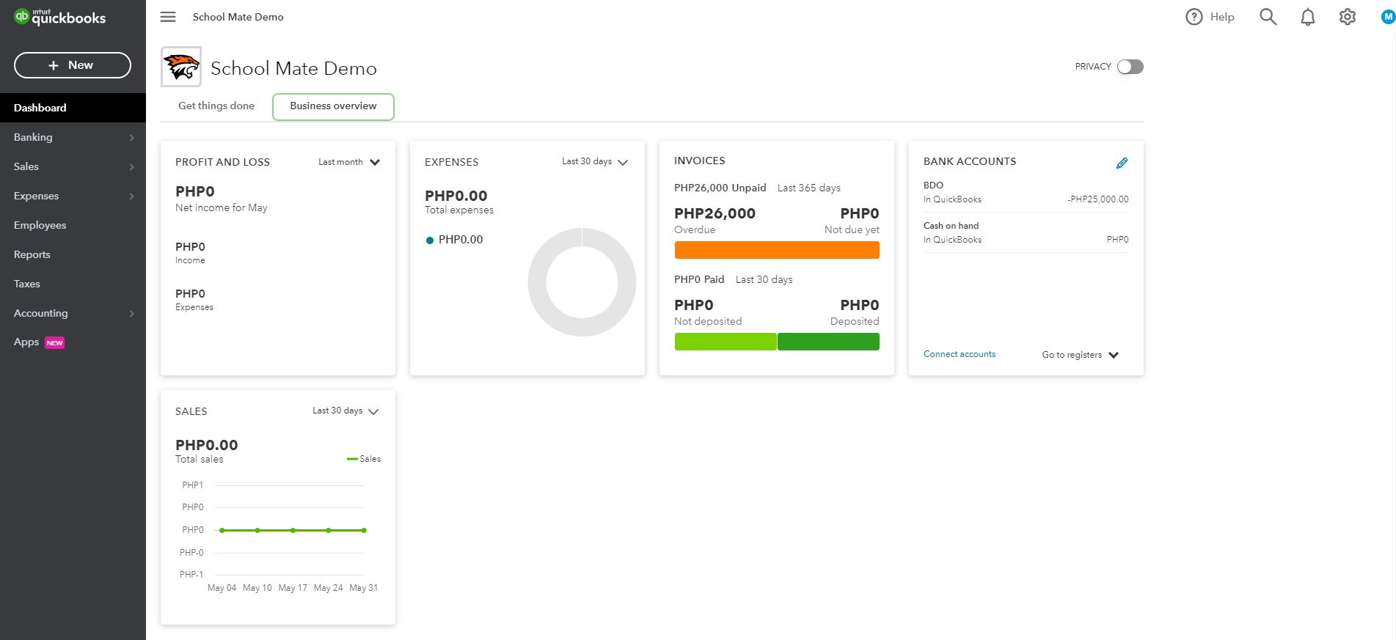Open the search magnifier

coord(1268,17)
